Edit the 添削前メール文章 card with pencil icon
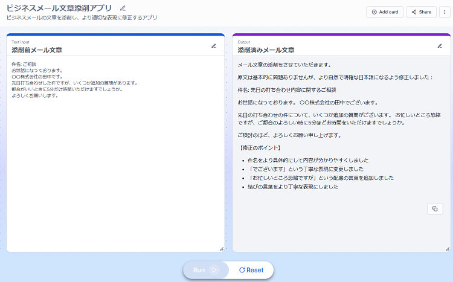 pos(214,46)
